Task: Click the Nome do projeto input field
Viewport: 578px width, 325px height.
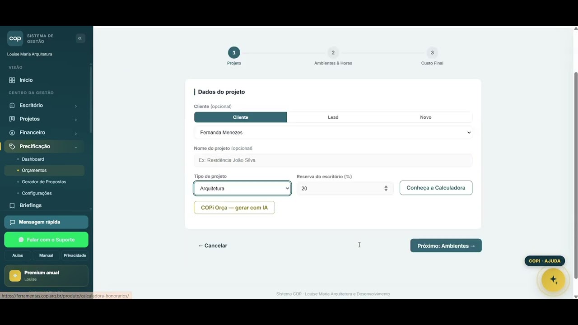Action: [333, 160]
